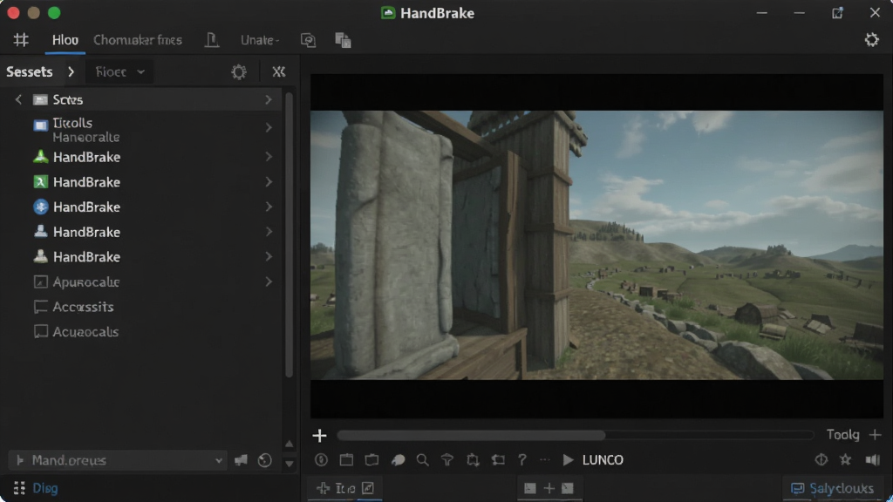Screen dimensions: 893x502
Task: Click the plus icon next to Toolg
Action: [876, 435]
